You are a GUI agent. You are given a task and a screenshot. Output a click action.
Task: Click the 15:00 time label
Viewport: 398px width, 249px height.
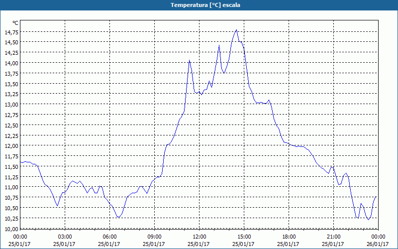[x=244, y=237]
